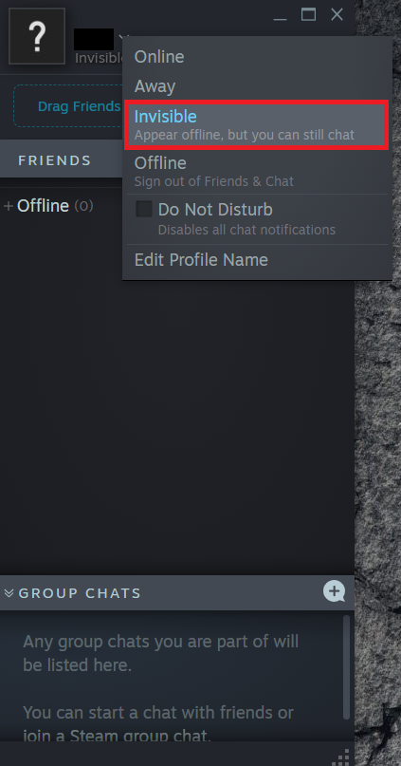This screenshot has height=766, width=401.
Task: Choose the Invisible status entry
Action: 257,124
